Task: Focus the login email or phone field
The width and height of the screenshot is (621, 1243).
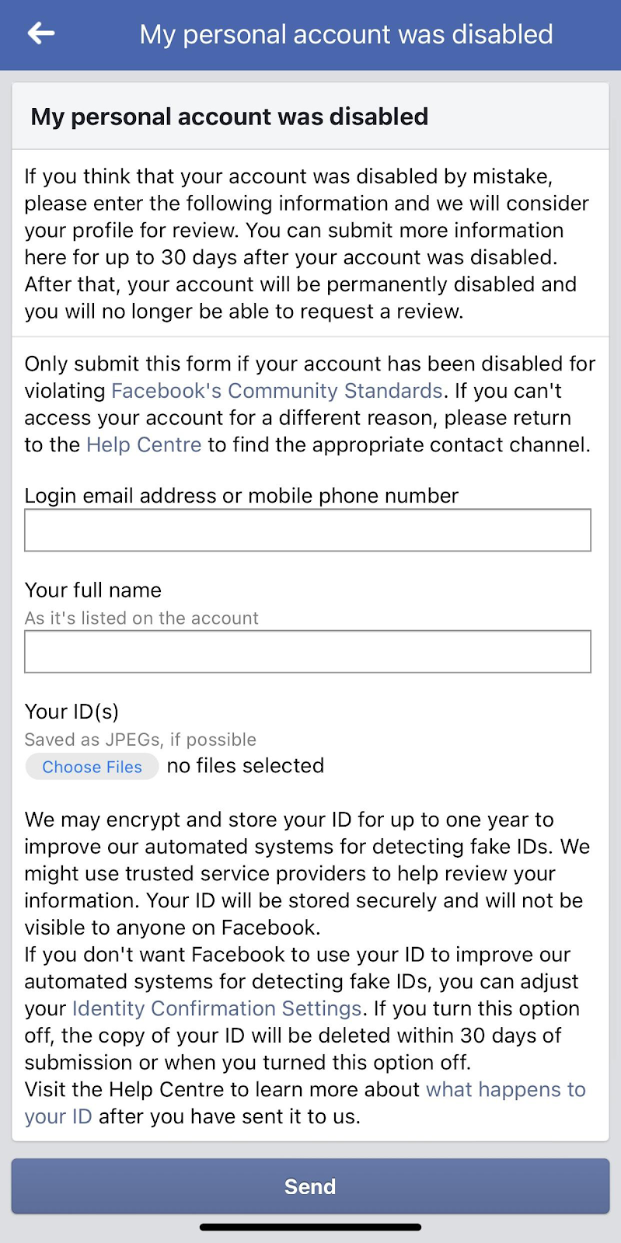Action: click(x=308, y=531)
